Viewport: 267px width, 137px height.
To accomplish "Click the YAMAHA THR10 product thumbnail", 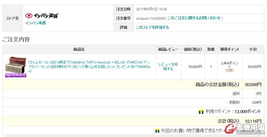I will pyautogui.click(x=16, y=67).
